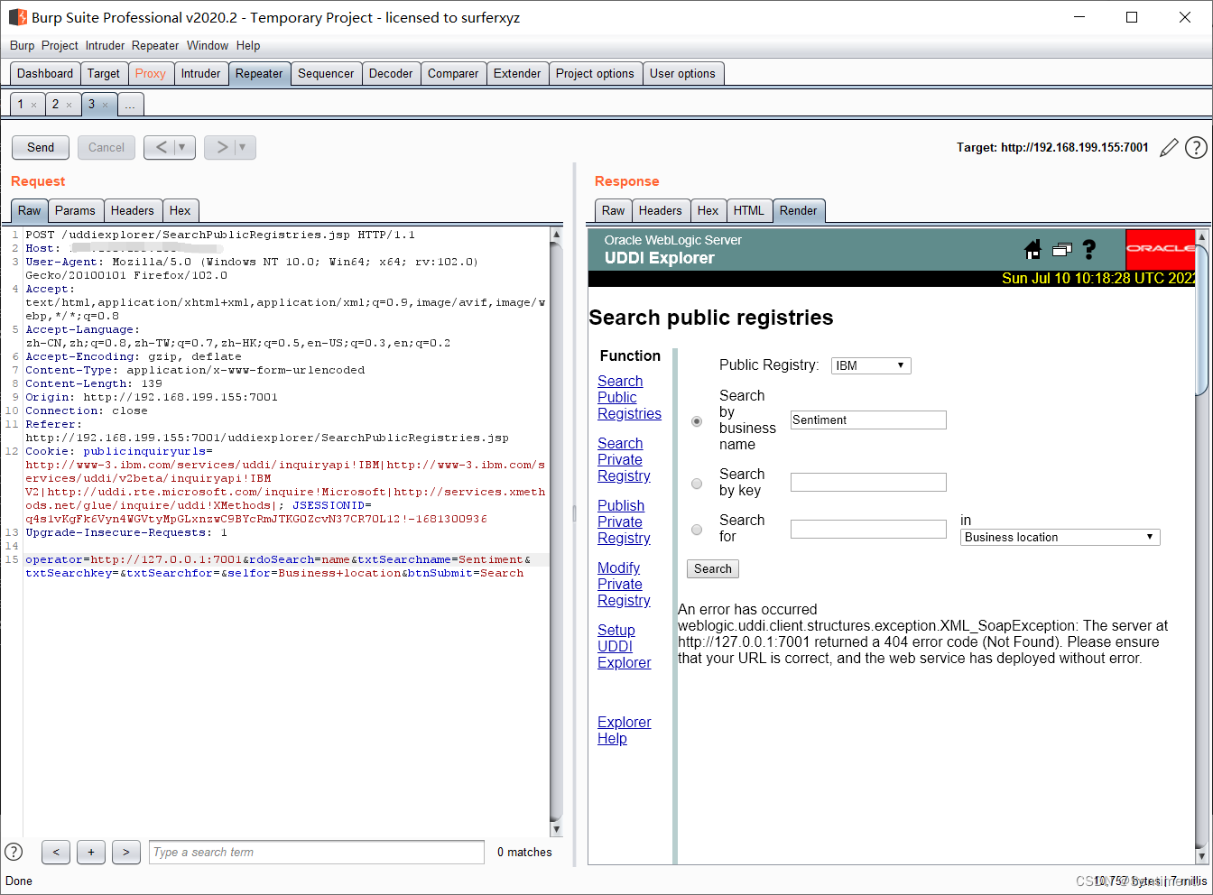This screenshot has height=895, width=1213.
Task: Click the response render vertical scrollbar
Action: pos(1201,546)
